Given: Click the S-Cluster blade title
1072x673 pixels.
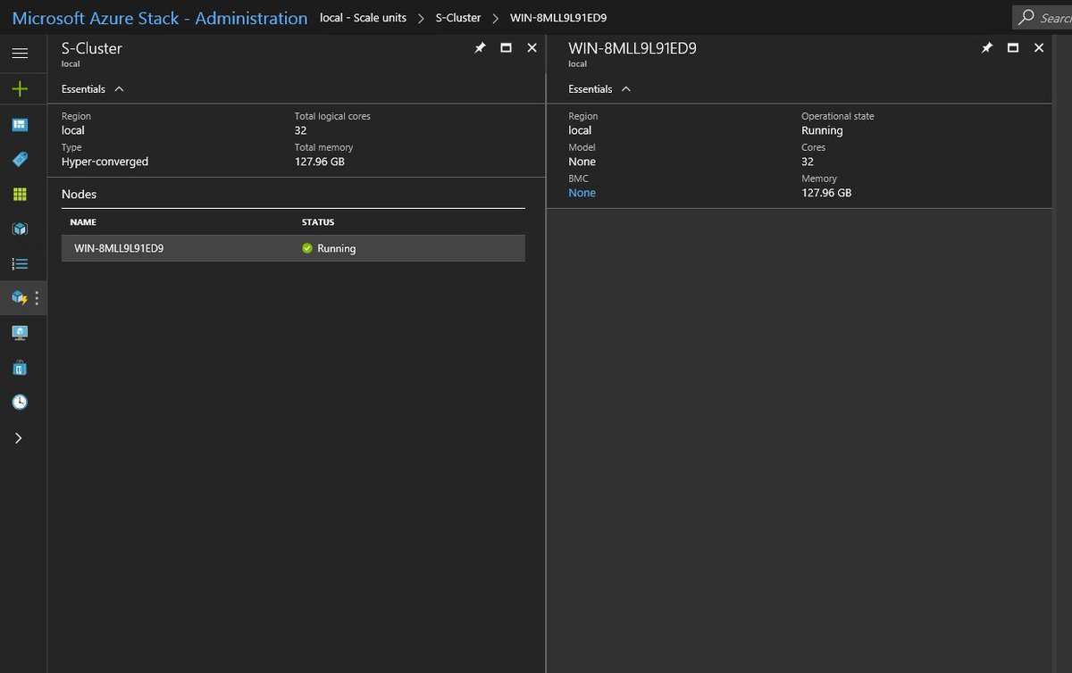Looking at the screenshot, I should [91, 48].
